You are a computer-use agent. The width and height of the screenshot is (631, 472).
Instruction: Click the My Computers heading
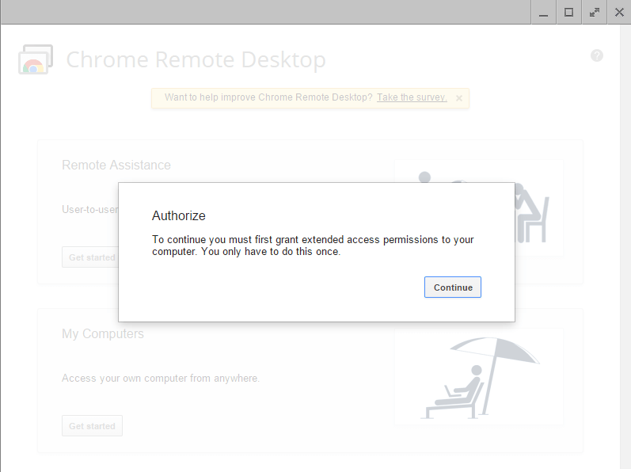click(x=103, y=333)
